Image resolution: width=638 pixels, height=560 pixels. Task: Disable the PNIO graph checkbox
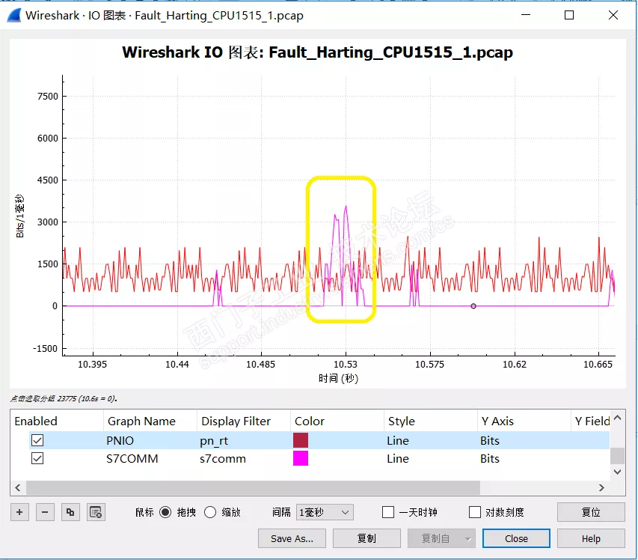[x=37, y=441]
